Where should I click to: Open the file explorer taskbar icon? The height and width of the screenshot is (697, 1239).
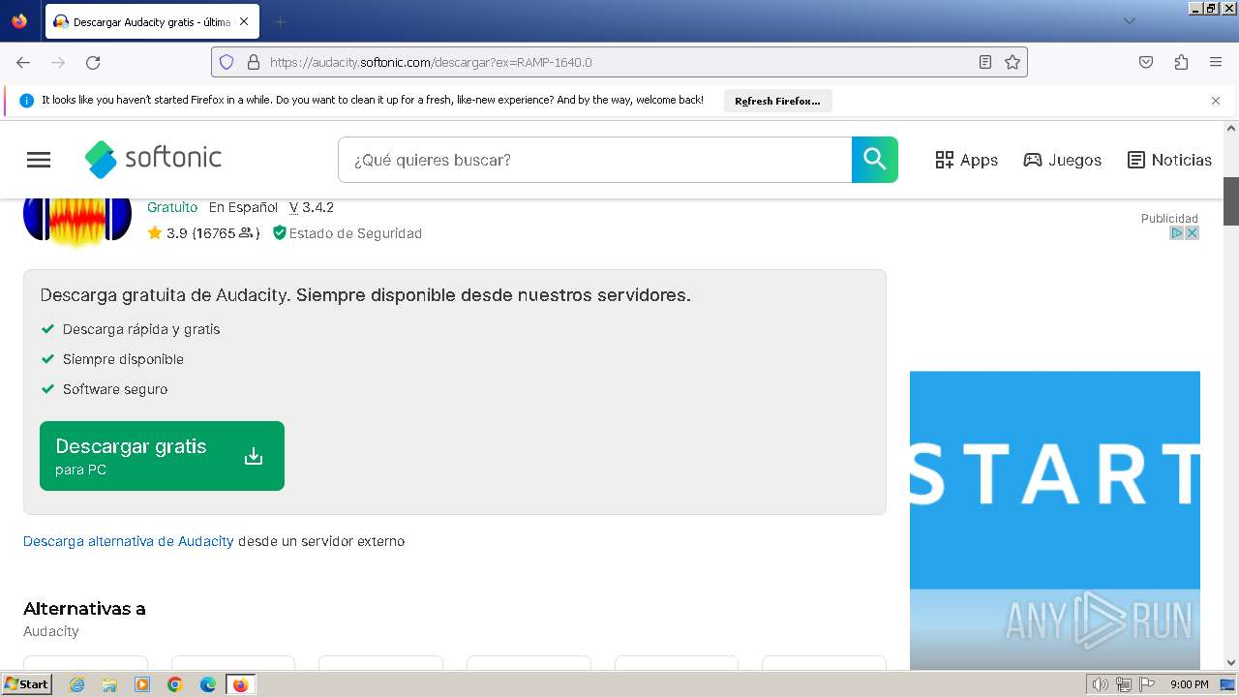(x=109, y=684)
